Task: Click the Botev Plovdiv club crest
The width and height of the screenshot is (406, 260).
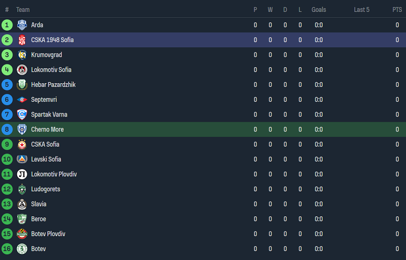Action: tap(22, 234)
